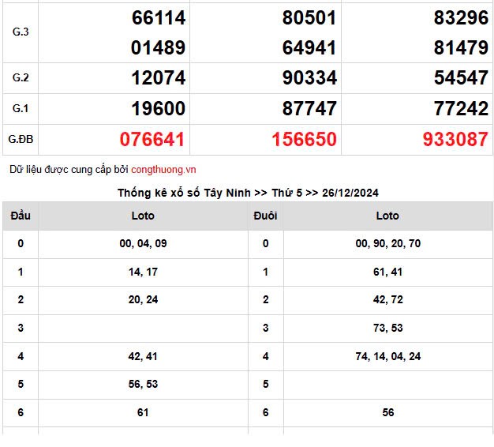Select third prize number 66114
This screenshot has width=494, height=447.
[159, 18]
